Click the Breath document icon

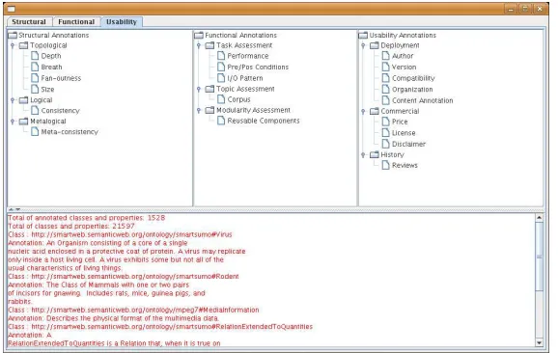35,67
